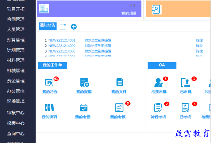Screen dimensions: 212x143
Task: Click the 我的报销 label
Action: 84,92
